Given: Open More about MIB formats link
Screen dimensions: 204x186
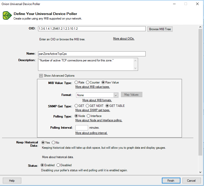Looking at the screenshot, I should (x=97, y=100).
